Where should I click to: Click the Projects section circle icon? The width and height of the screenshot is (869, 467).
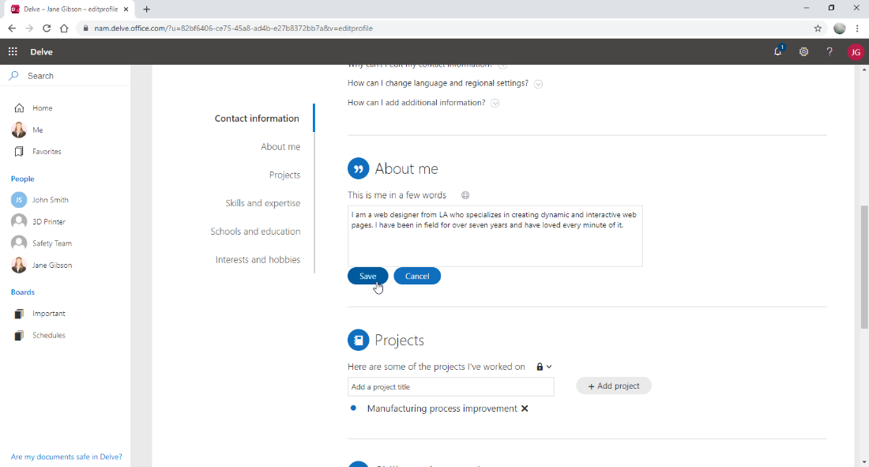(x=358, y=340)
